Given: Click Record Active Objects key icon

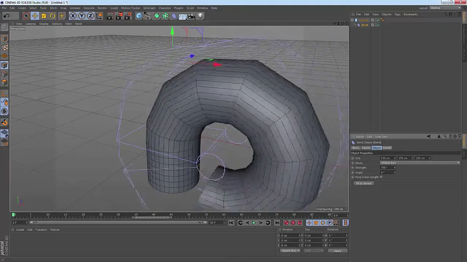Looking at the screenshot, I should tap(286, 223).
